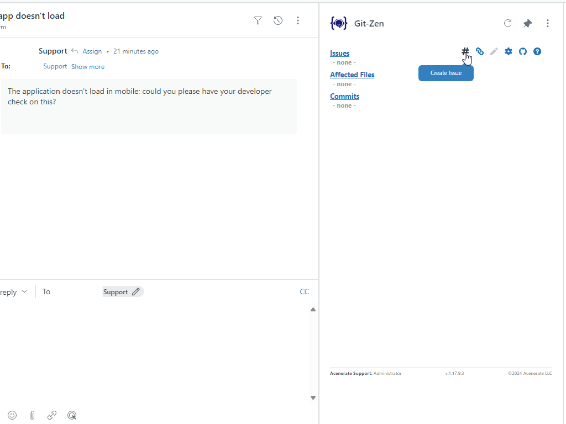Show ticket events history clock icon
566x424 pixels.
click(x=278, y=20)
